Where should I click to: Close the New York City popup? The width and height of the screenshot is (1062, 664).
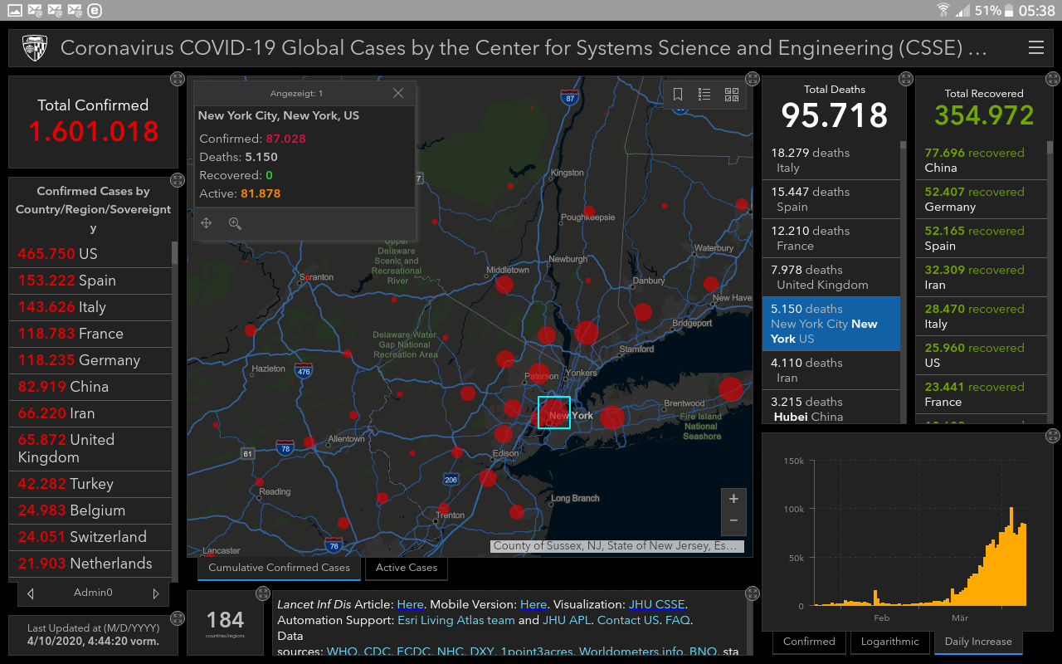coord(398,93)
